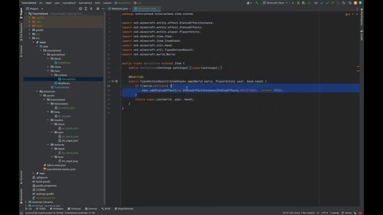
Task: Run the Minecraft Client configuration
Action: pos(293,3)
